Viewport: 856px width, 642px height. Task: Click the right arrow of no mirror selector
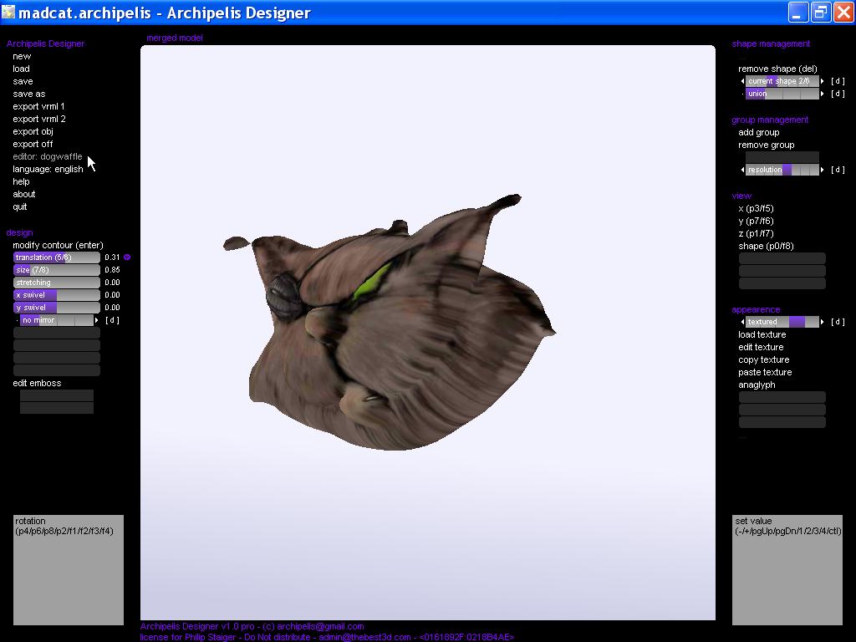click(97, 320)
